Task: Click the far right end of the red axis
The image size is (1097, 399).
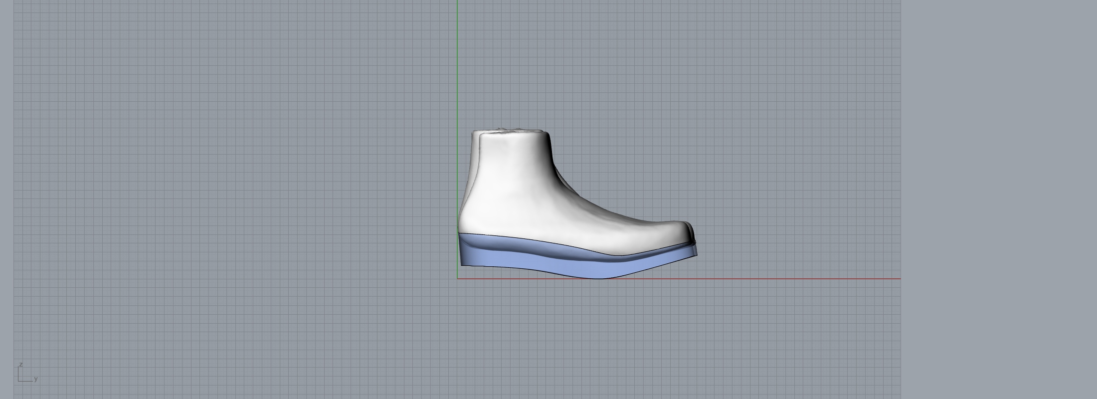Action: [899, 278]
